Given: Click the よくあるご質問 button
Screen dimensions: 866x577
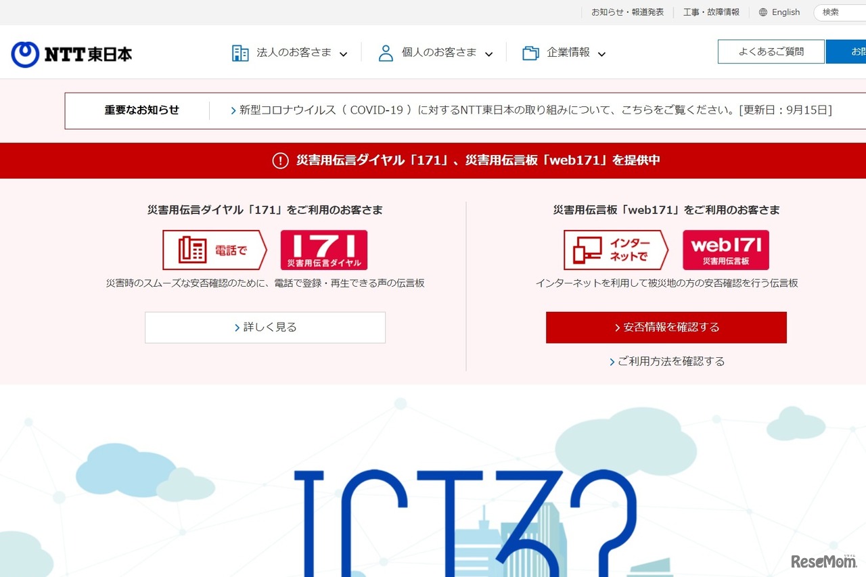Looking at the screenshot, I should click(x=771, y=51).
